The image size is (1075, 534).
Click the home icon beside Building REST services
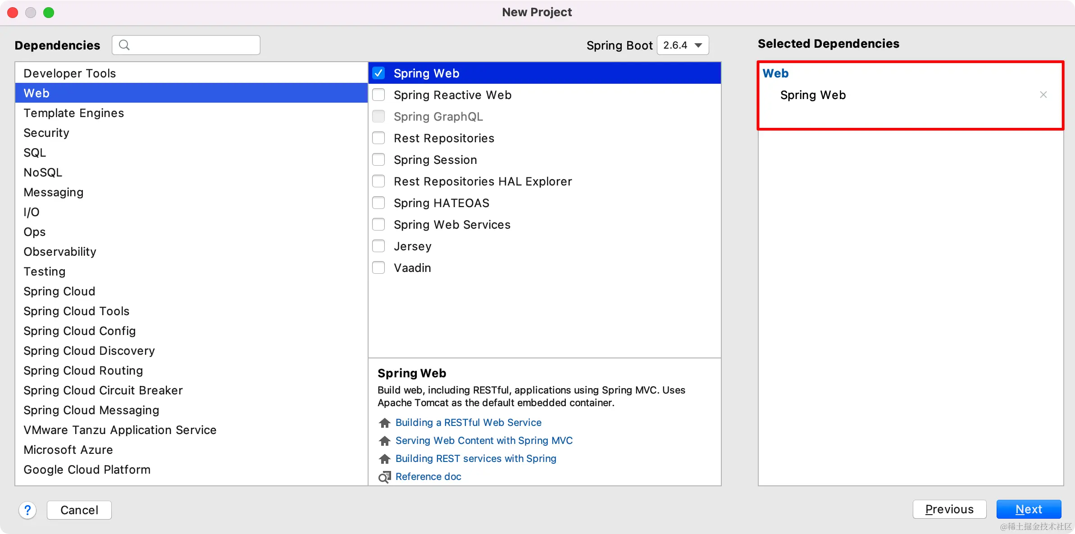[x=384, y=459]
